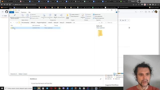Click the Open (Открыть) ribbon command
The image size is (160, 90).
click(88, 14)
